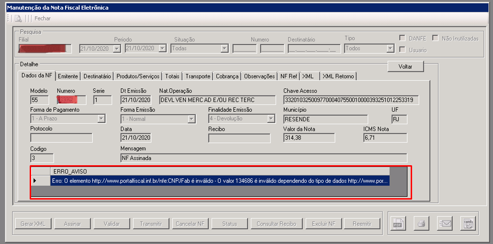Go to the Transporte tab

tap(198, 76)
